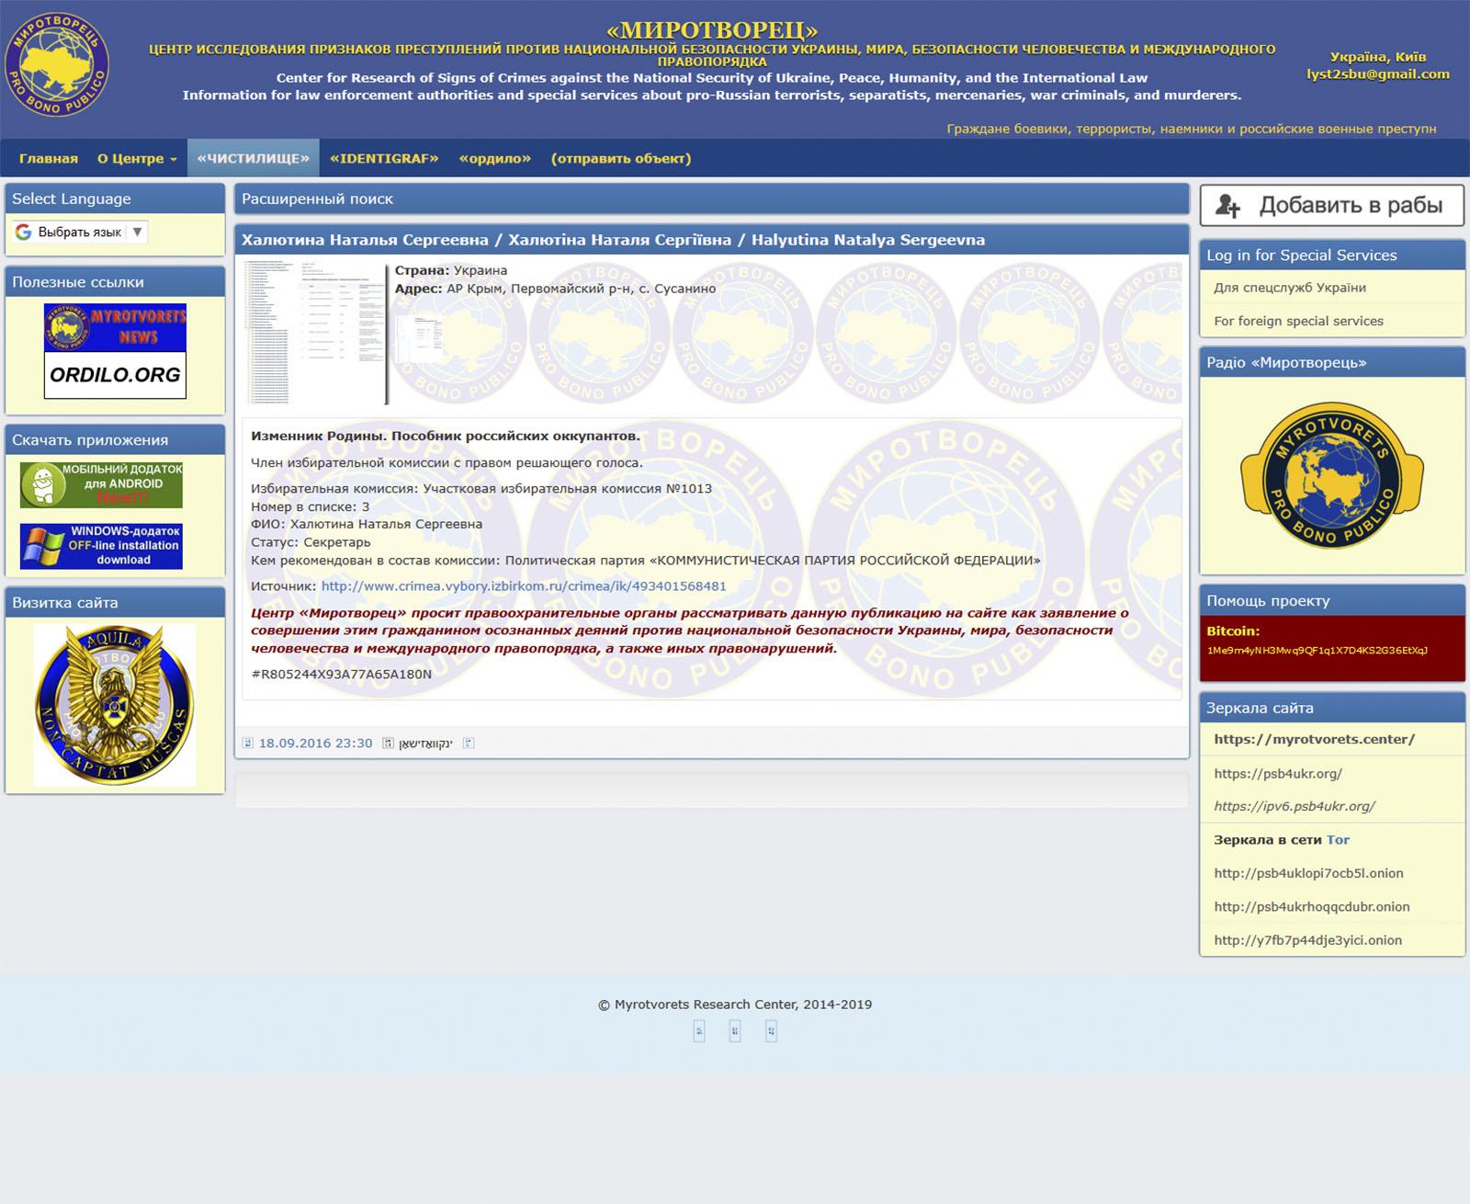Click the «МИРОТВОРЕЦ» site title in header
The image size is (1470, 1204).
coord(712,30)
